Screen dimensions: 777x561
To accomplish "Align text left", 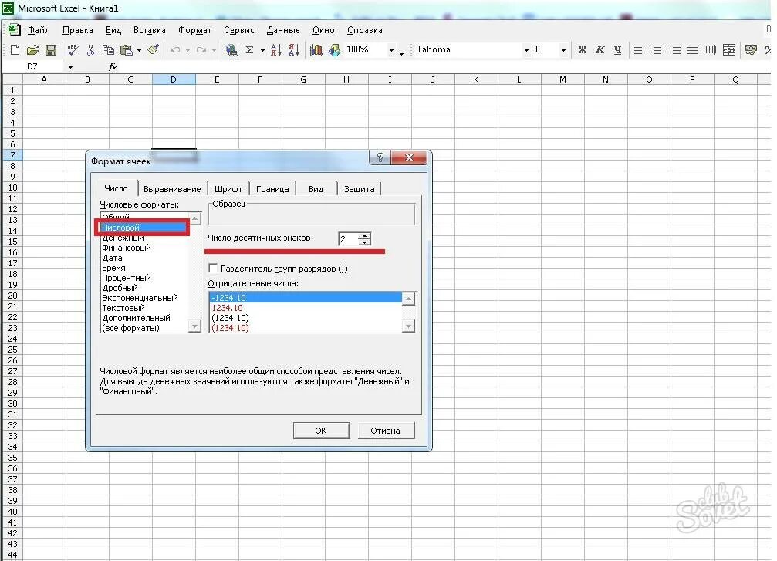I will 639,49.
